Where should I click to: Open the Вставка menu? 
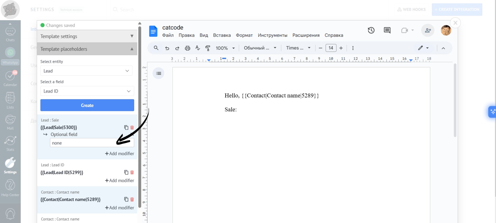click(222, 35)
